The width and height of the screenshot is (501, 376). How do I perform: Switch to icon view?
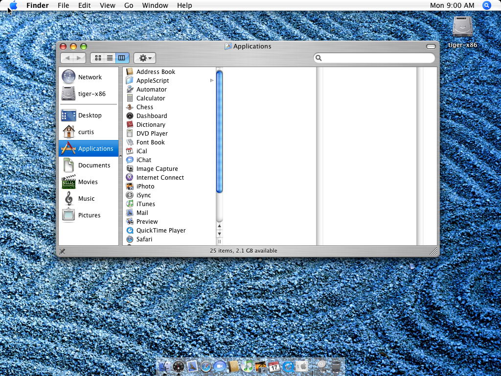98,58
